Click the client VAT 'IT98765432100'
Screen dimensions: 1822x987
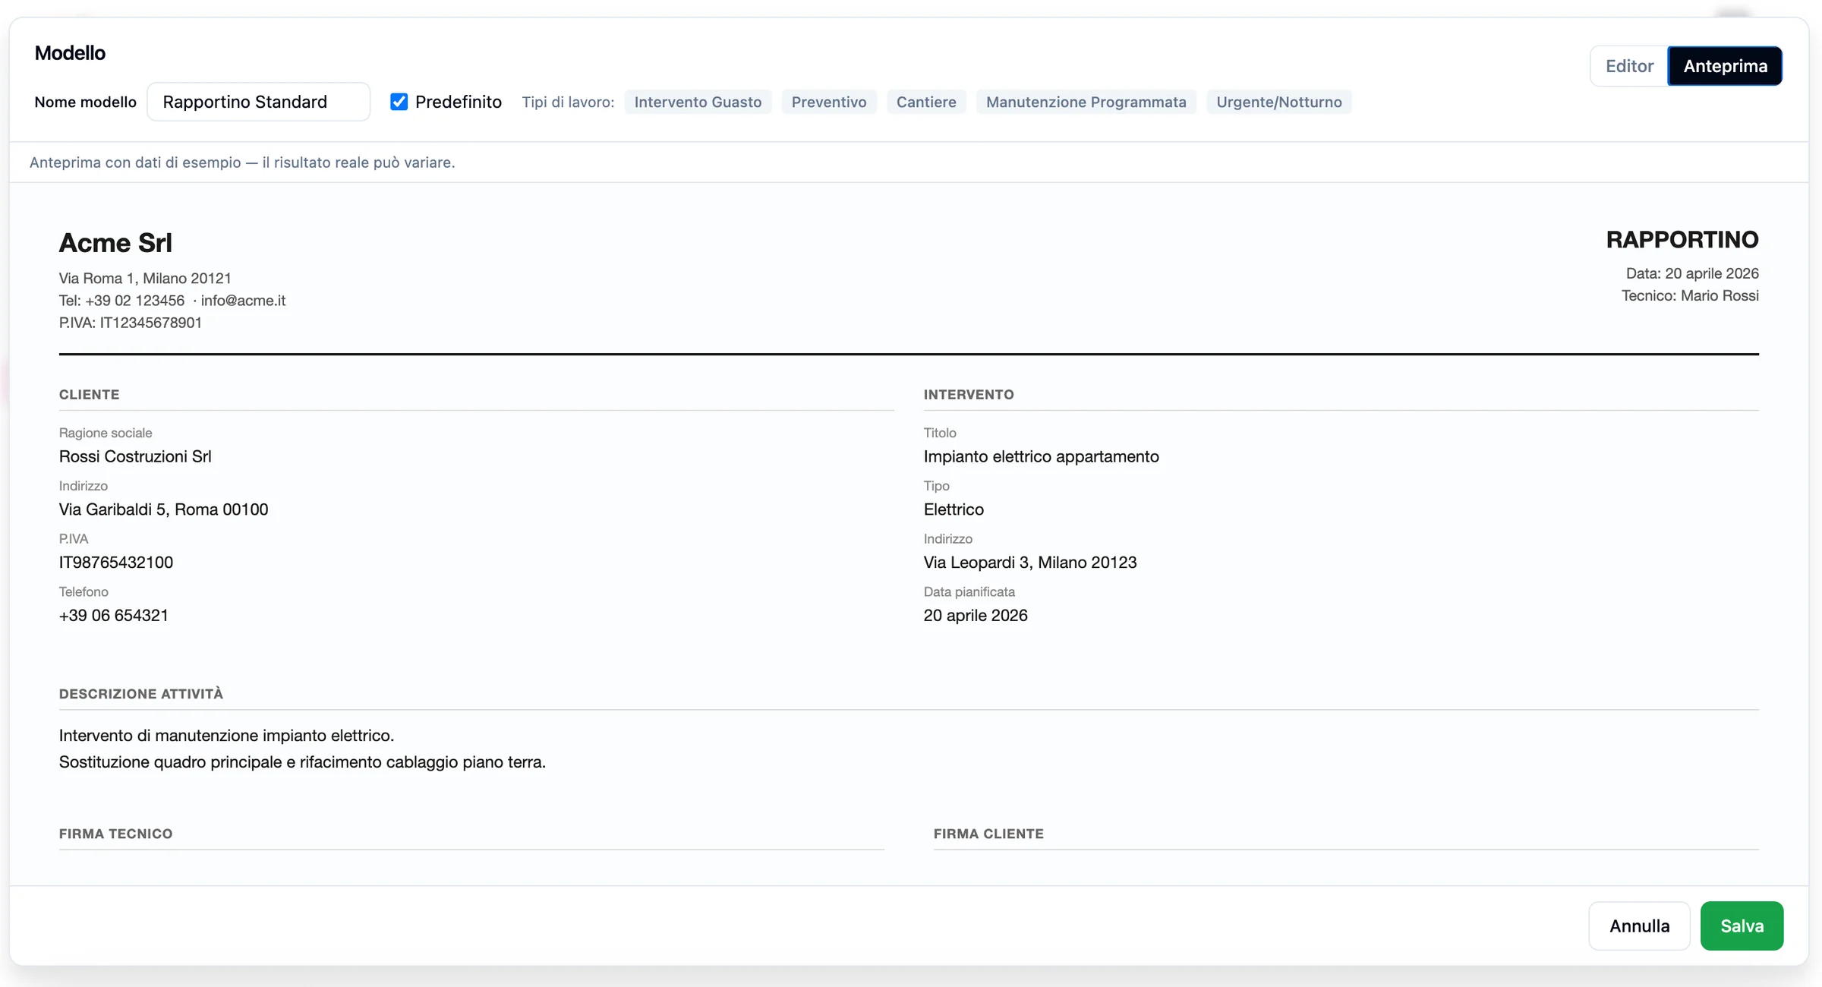pyautogui.click(x=116, y=563)
